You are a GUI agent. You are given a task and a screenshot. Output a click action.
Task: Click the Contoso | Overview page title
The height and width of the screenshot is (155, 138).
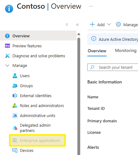coord(49,6)
